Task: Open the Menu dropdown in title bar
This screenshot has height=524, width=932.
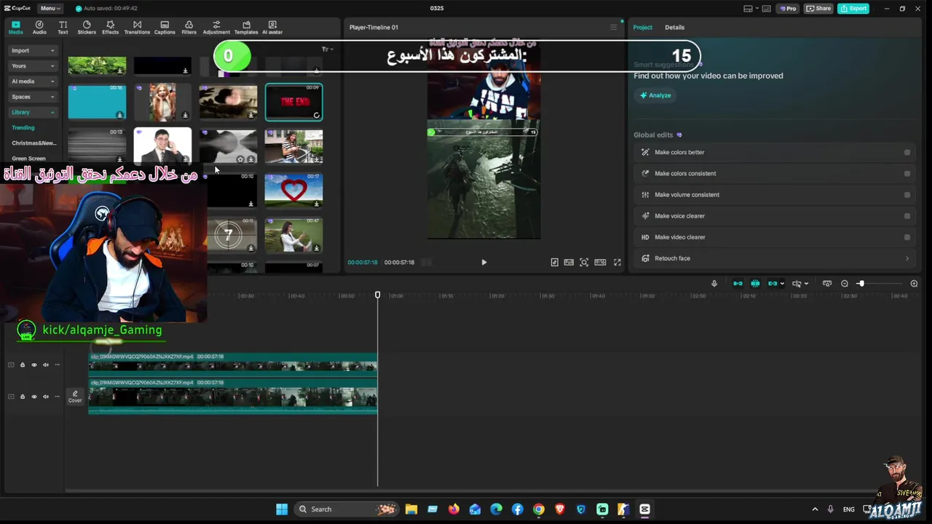Action: [x=50, y=9]
